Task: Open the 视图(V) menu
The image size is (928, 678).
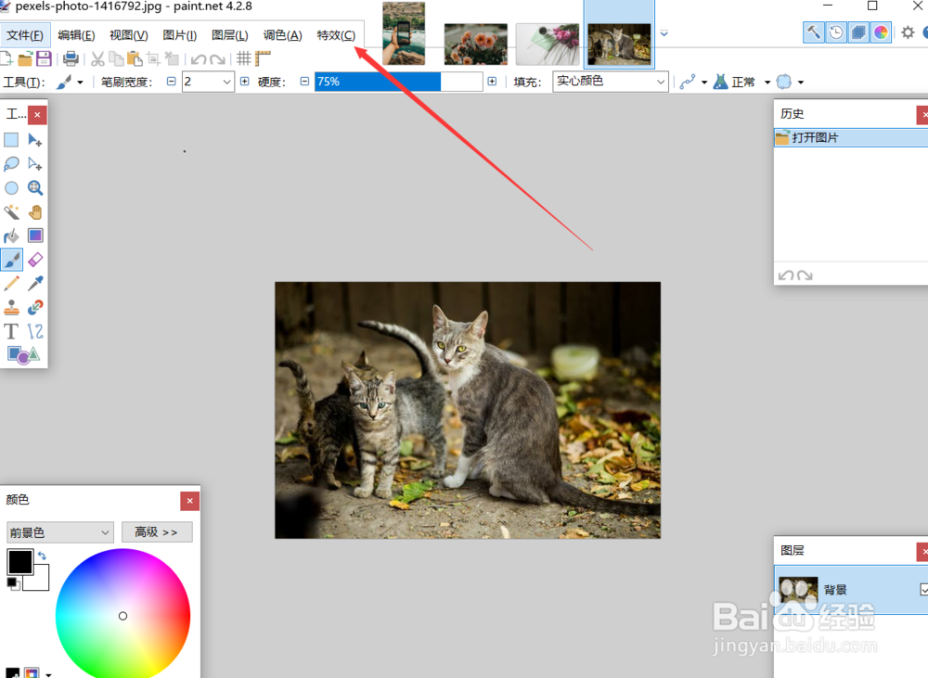Action: pyautogui.click(x=128, y=35)
